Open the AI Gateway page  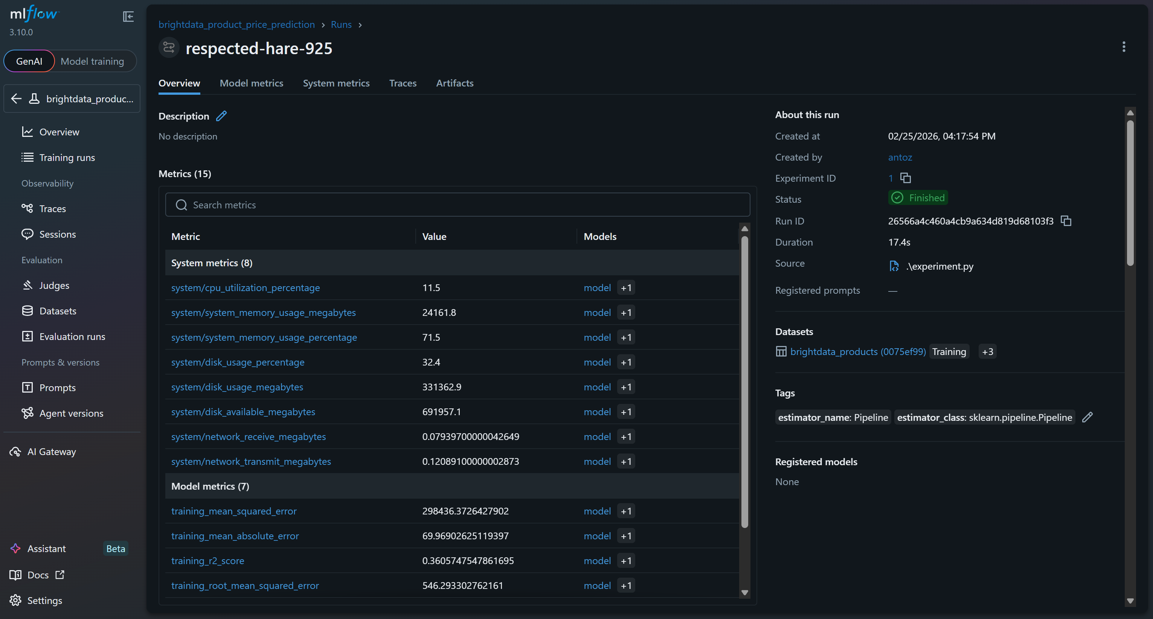[52, 451]
